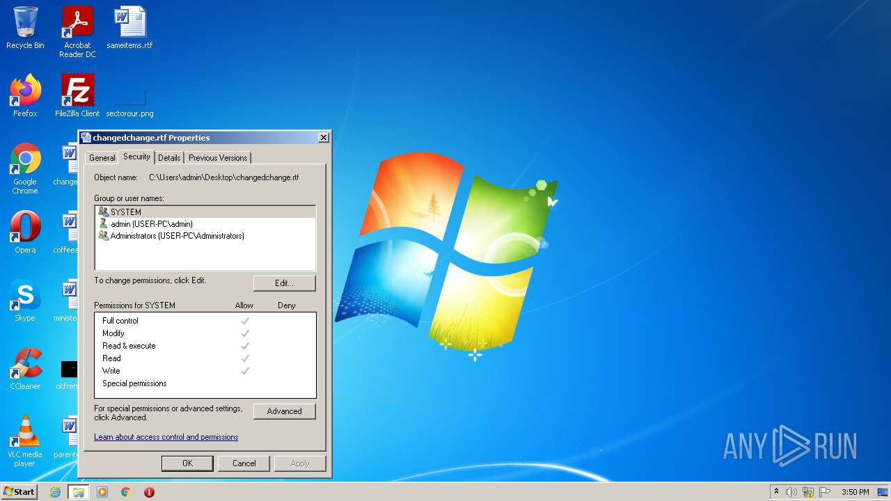Select the Security tab
The image size is (891, 501).
(136, 157)
